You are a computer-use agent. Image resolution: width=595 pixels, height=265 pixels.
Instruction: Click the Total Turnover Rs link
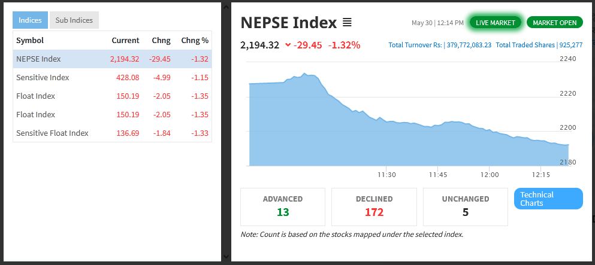point(439,45)
